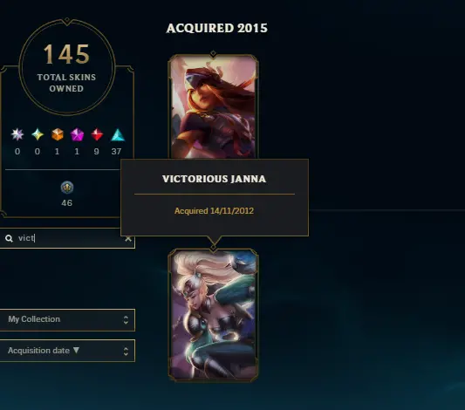Click the Acquired 14/11/2012 date text
The height and width of the screenshot is (410, 465).
(x=214, y=211)
